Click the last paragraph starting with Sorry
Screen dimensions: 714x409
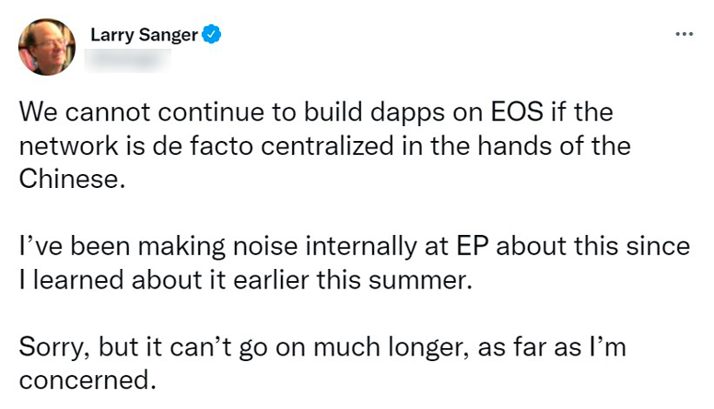(x=322, y=364)
